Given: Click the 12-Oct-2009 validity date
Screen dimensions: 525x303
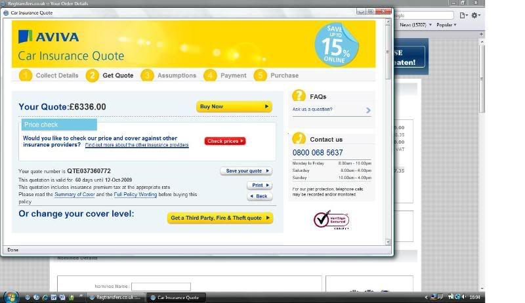Looking at the screenshot, I should point(119,180).
